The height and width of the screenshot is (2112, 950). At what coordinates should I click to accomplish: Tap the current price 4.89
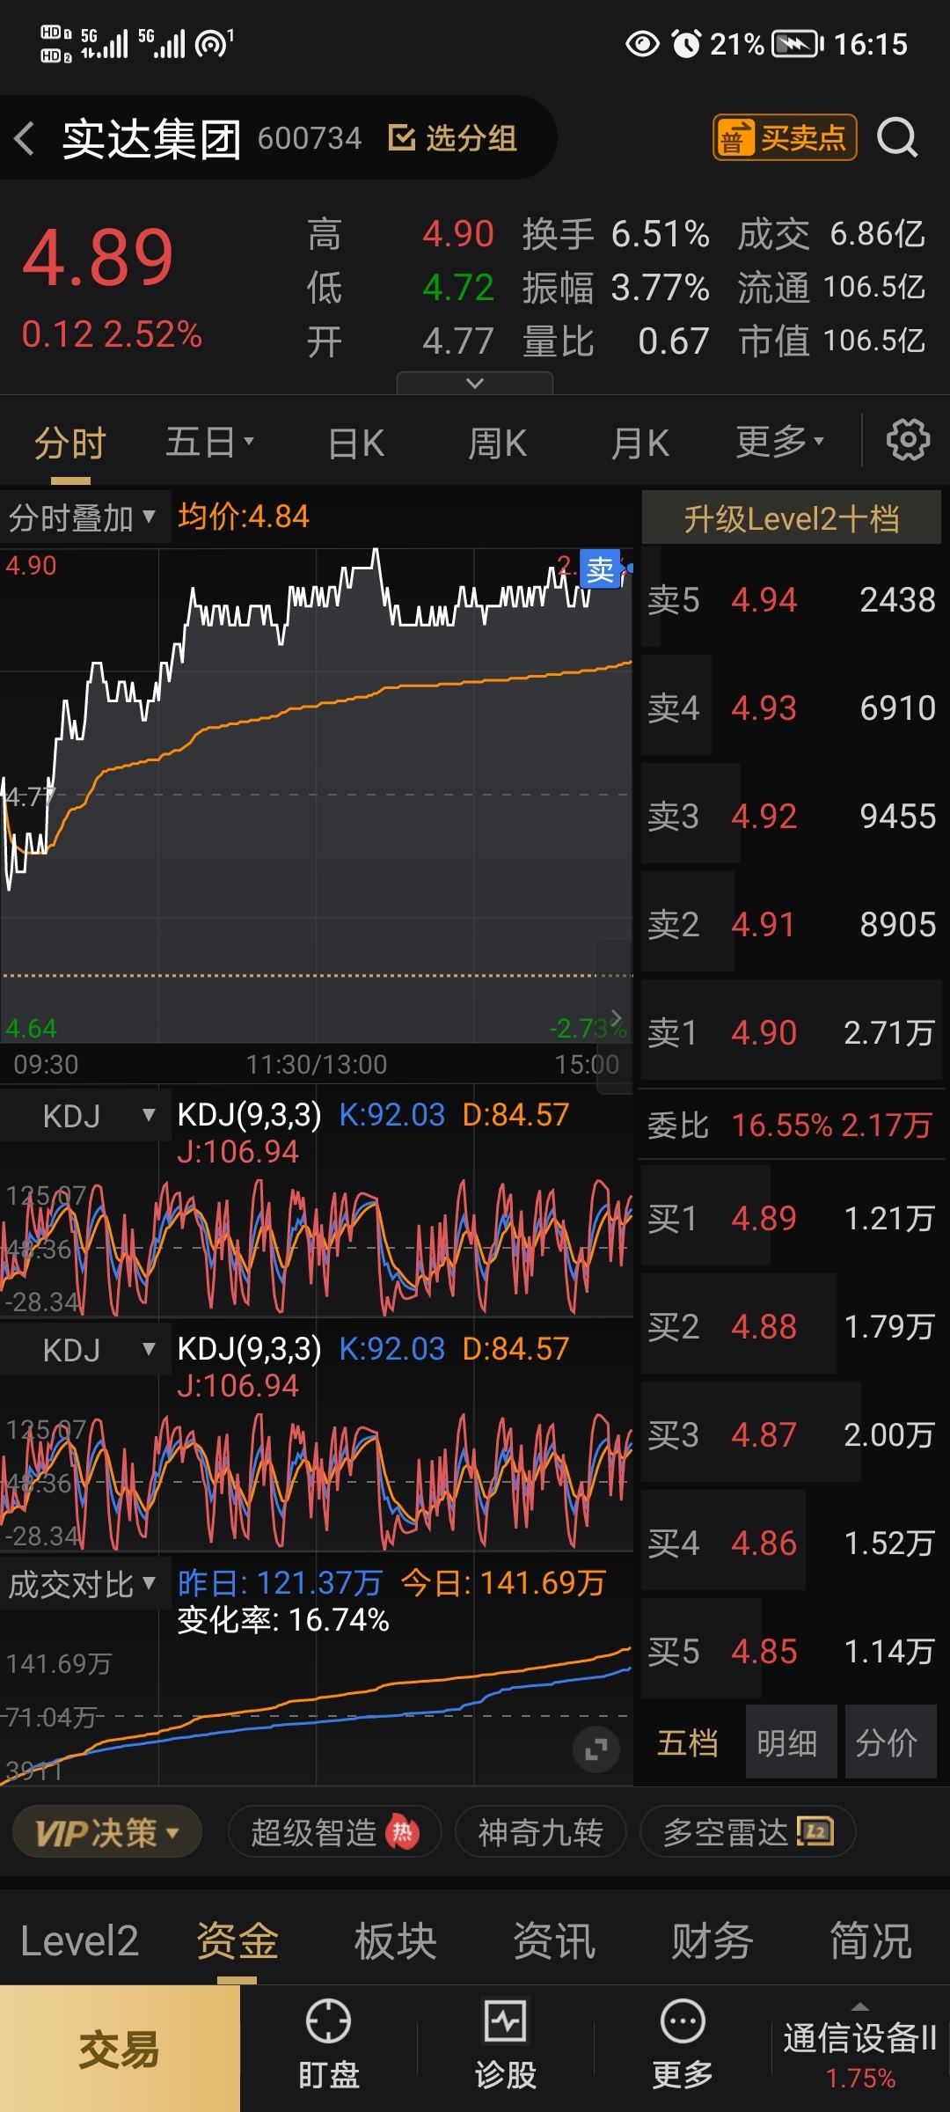pyautogui.click(x=98, y=258)
